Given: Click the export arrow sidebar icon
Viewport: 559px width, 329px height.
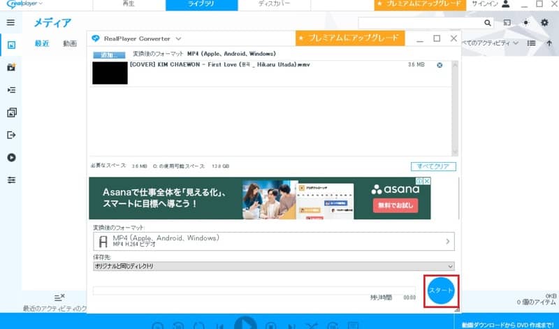Looking at the screenshot, I should 11,135.
